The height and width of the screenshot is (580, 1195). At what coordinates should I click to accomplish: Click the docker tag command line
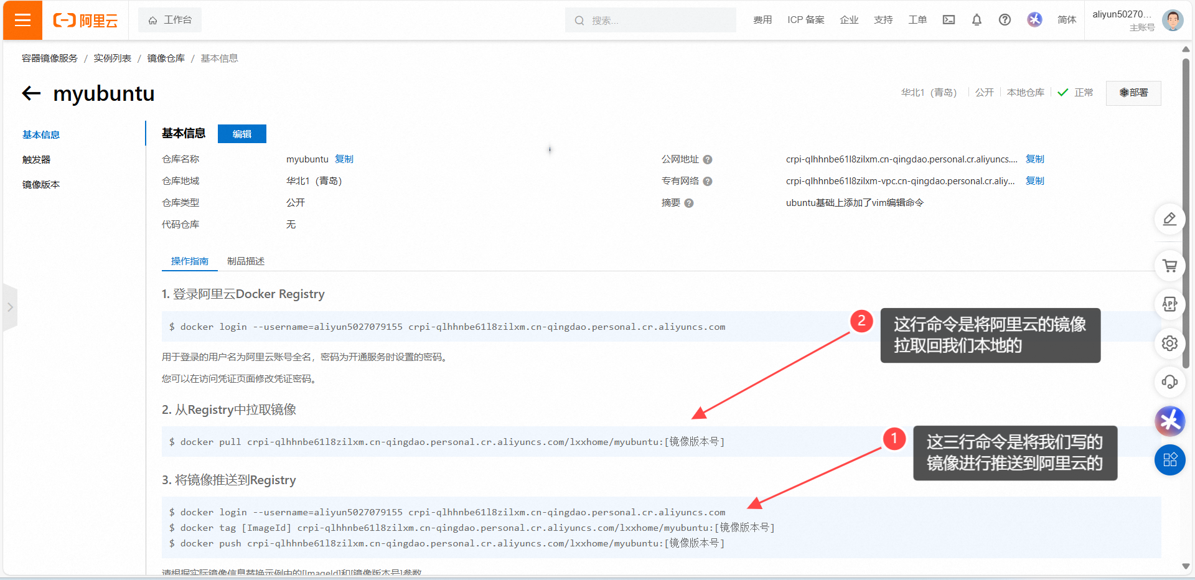pyautogui.click(x=472, y=528)
